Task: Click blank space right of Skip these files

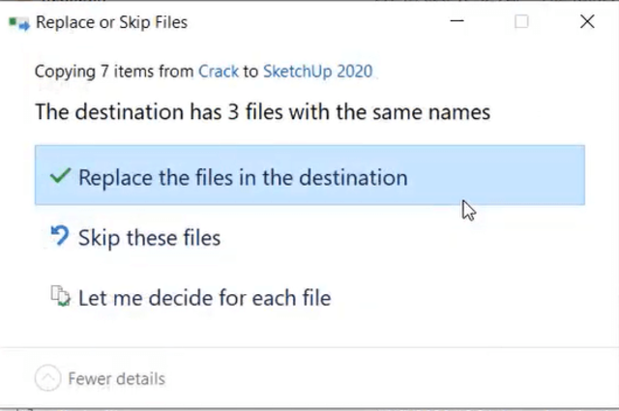Action: 406,237
